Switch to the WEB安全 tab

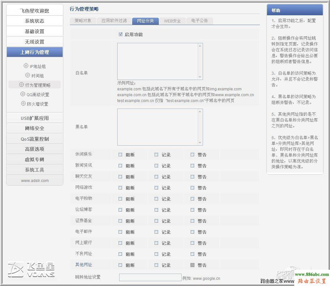[172, 21]
